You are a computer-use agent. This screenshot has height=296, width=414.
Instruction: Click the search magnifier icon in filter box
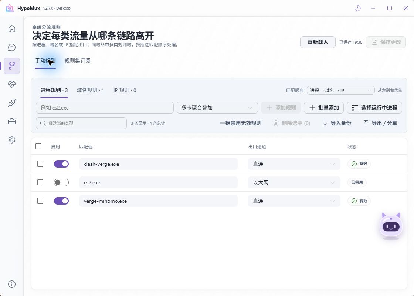43,123
